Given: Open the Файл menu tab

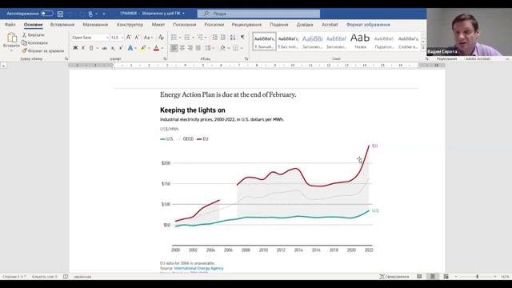Looking at the screenshot, I should point(10,25).
